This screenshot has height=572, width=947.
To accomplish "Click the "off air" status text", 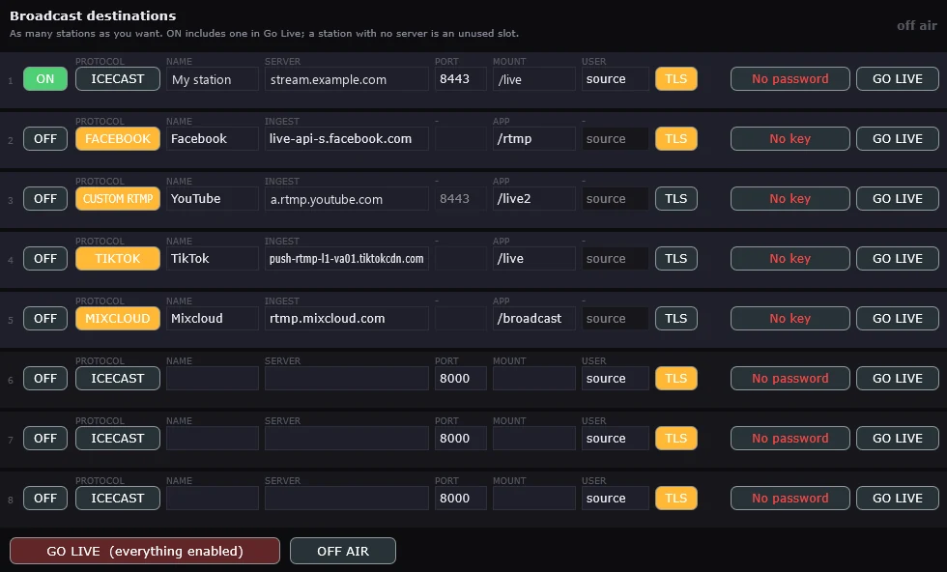I will click(917, 25).
